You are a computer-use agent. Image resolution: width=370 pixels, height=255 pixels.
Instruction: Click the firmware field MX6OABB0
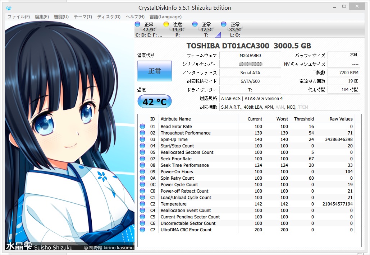click(x=250, y=56)
